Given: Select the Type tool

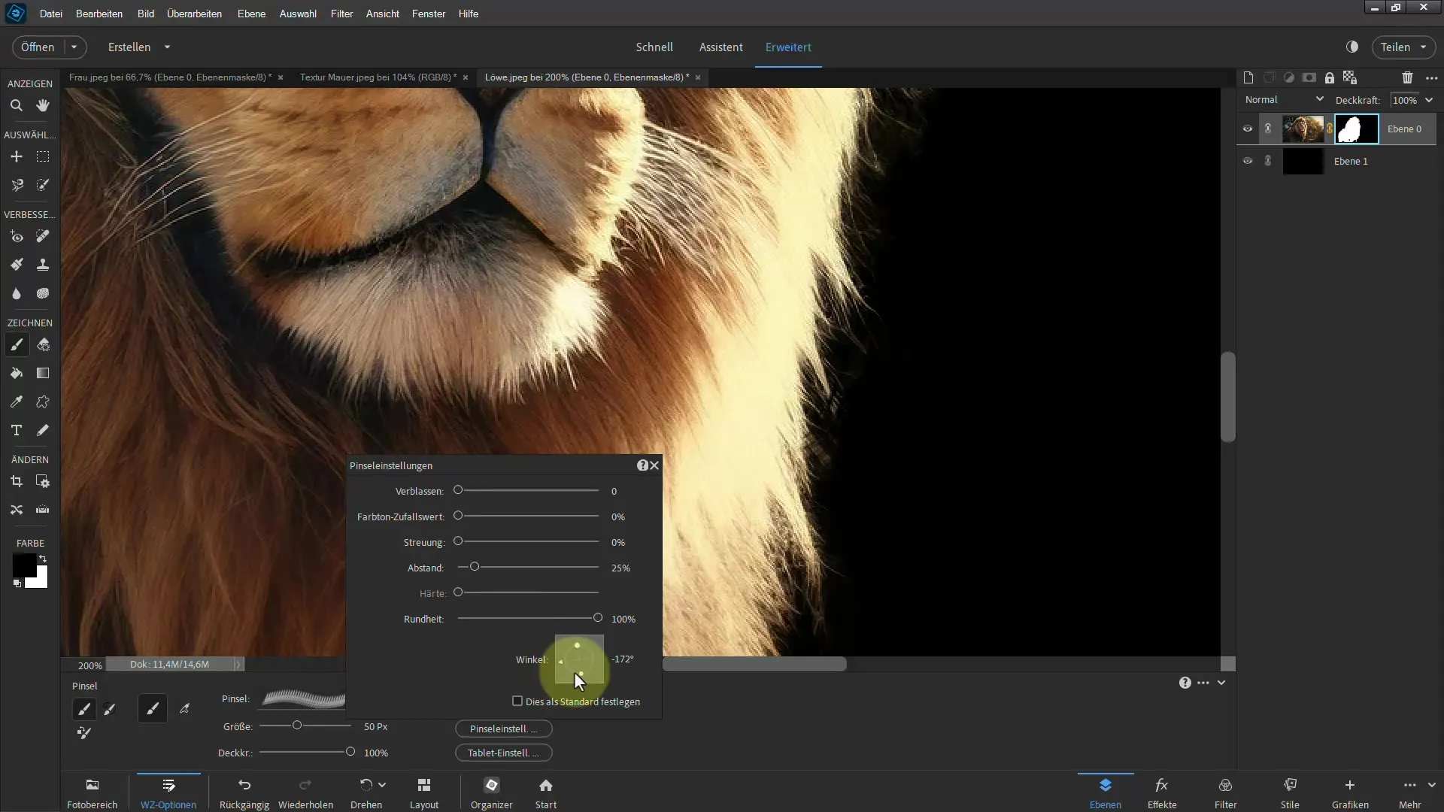Looking at the screenshot, I should point(16,430).
